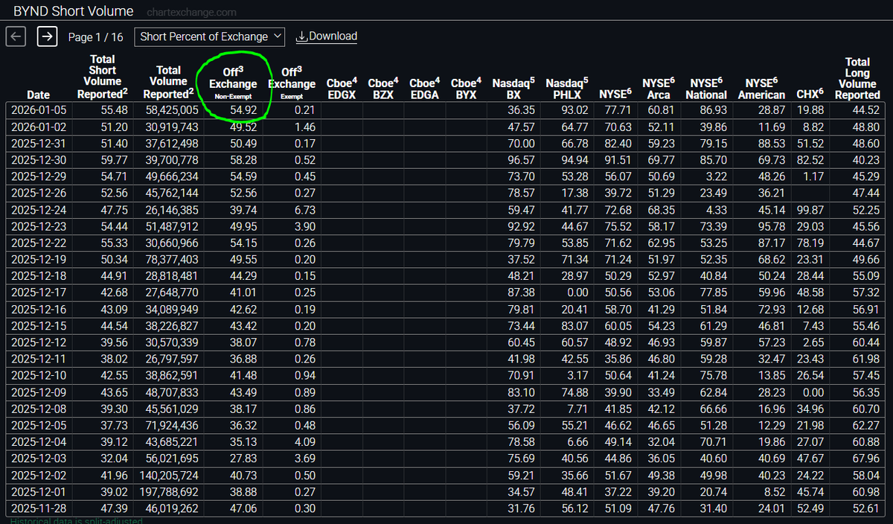
Task: Click Total Short Volume Reported header
Action: 103,77
